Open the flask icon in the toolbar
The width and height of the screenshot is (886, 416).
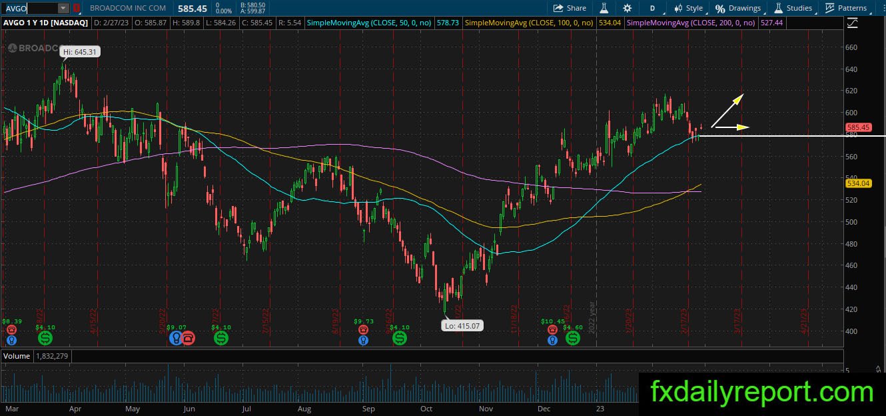pyautogui.click(x=604, y=8)
